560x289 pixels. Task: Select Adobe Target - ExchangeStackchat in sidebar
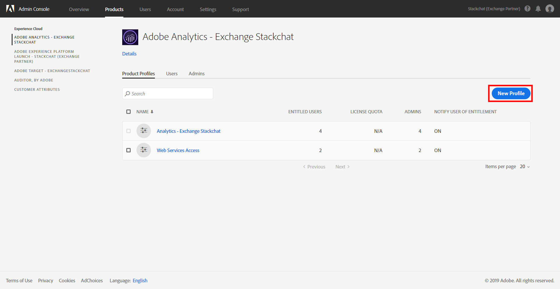click(x=52, y=71)
